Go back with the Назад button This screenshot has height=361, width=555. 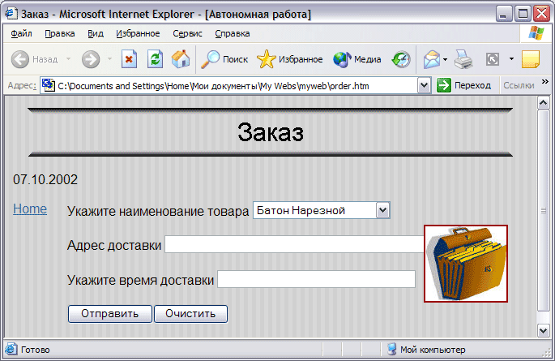click(34, 59)
